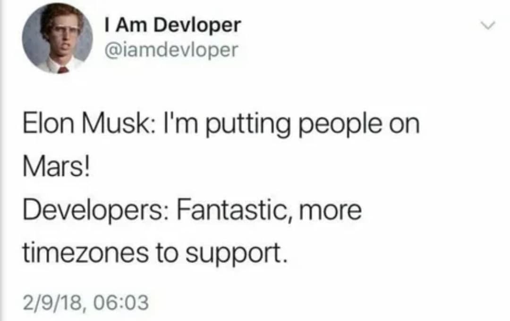Click the word "on" ending first line

pos(404,126)
